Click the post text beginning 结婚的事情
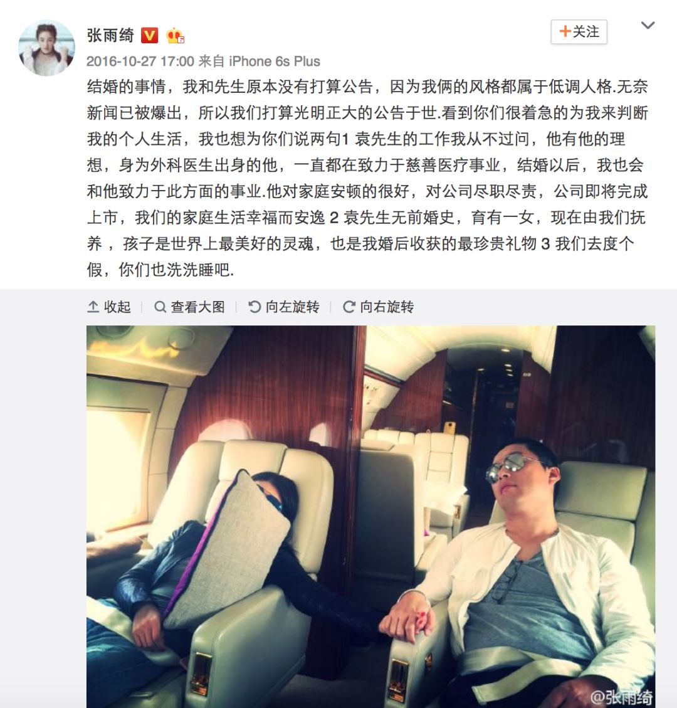Screen dimensions: 677x708 [367, 178]
